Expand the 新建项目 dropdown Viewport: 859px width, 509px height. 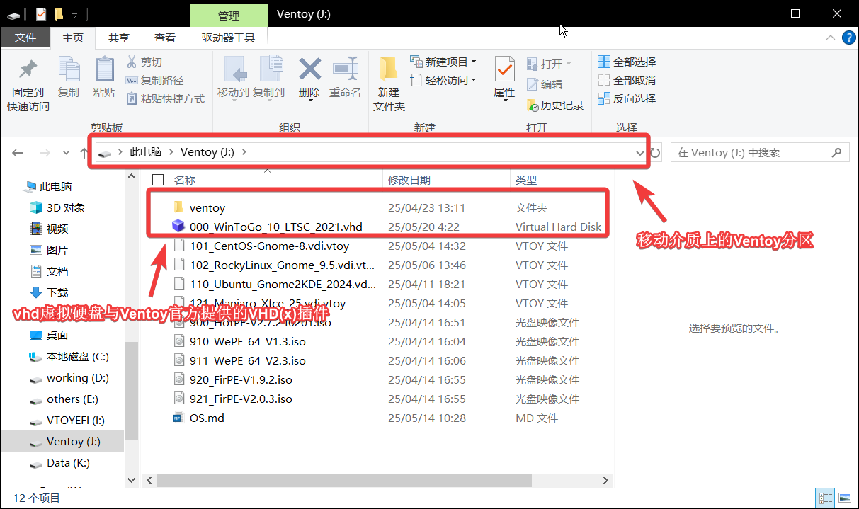coord(474,62)
